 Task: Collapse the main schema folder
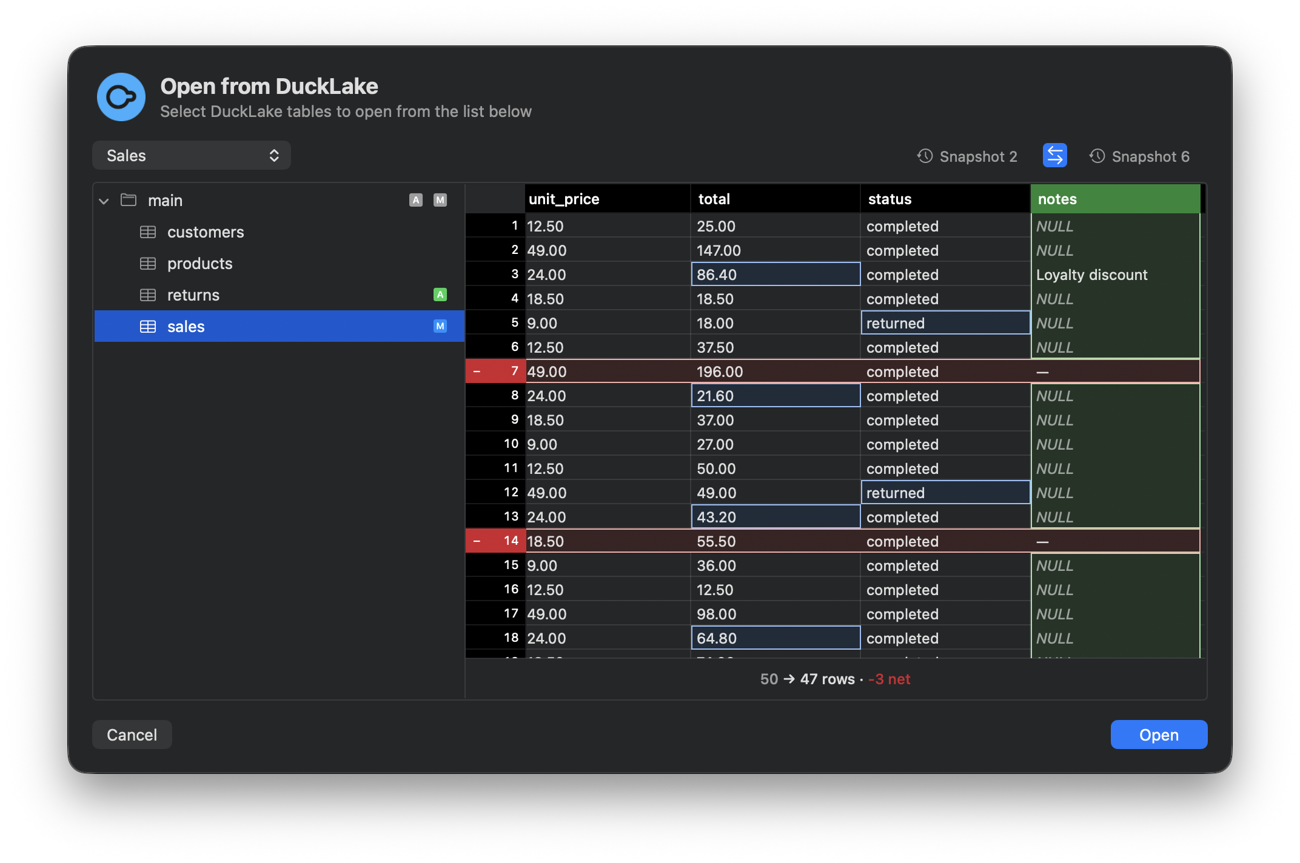pyautogui.click(x=104, y=201)
